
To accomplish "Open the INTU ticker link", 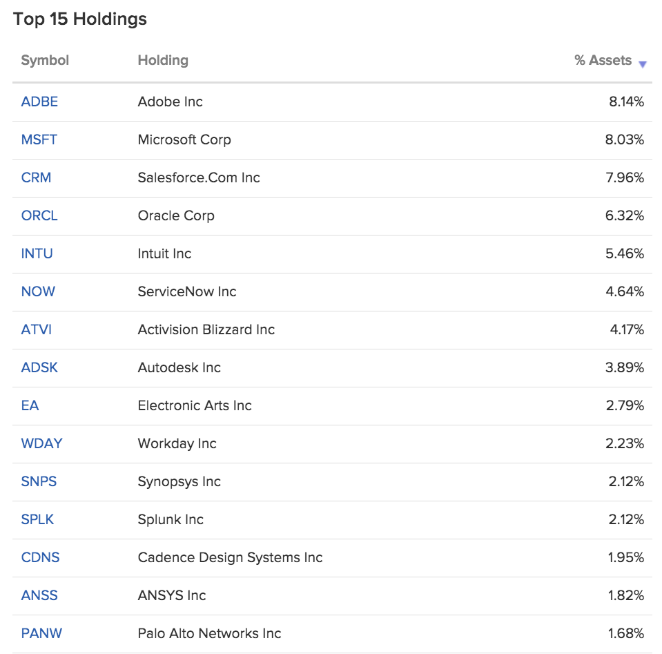I will [37, 254].
